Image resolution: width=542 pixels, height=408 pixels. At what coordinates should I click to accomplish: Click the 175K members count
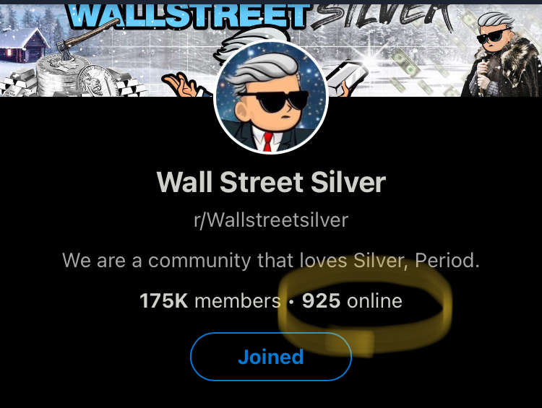tap(210, 300)
